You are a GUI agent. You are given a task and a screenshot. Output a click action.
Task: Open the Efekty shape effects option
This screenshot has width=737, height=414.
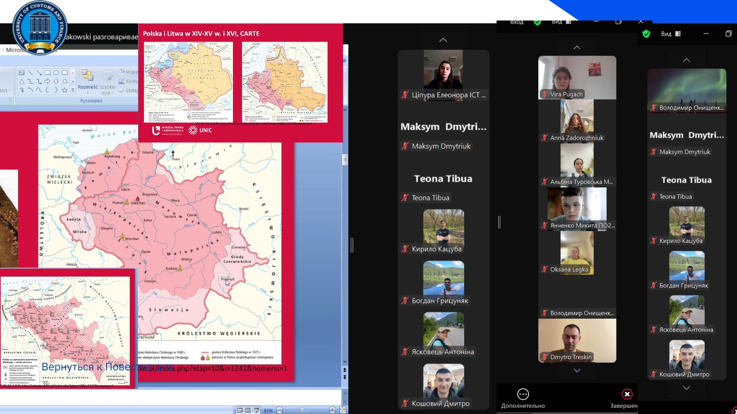click(128, 90)
